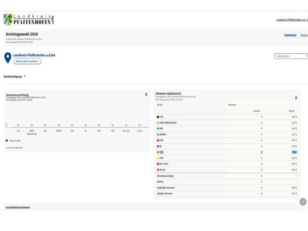Sort table by Partei column arrows
The height and width of the screenshot is (231, 308).
click(224, 111)
